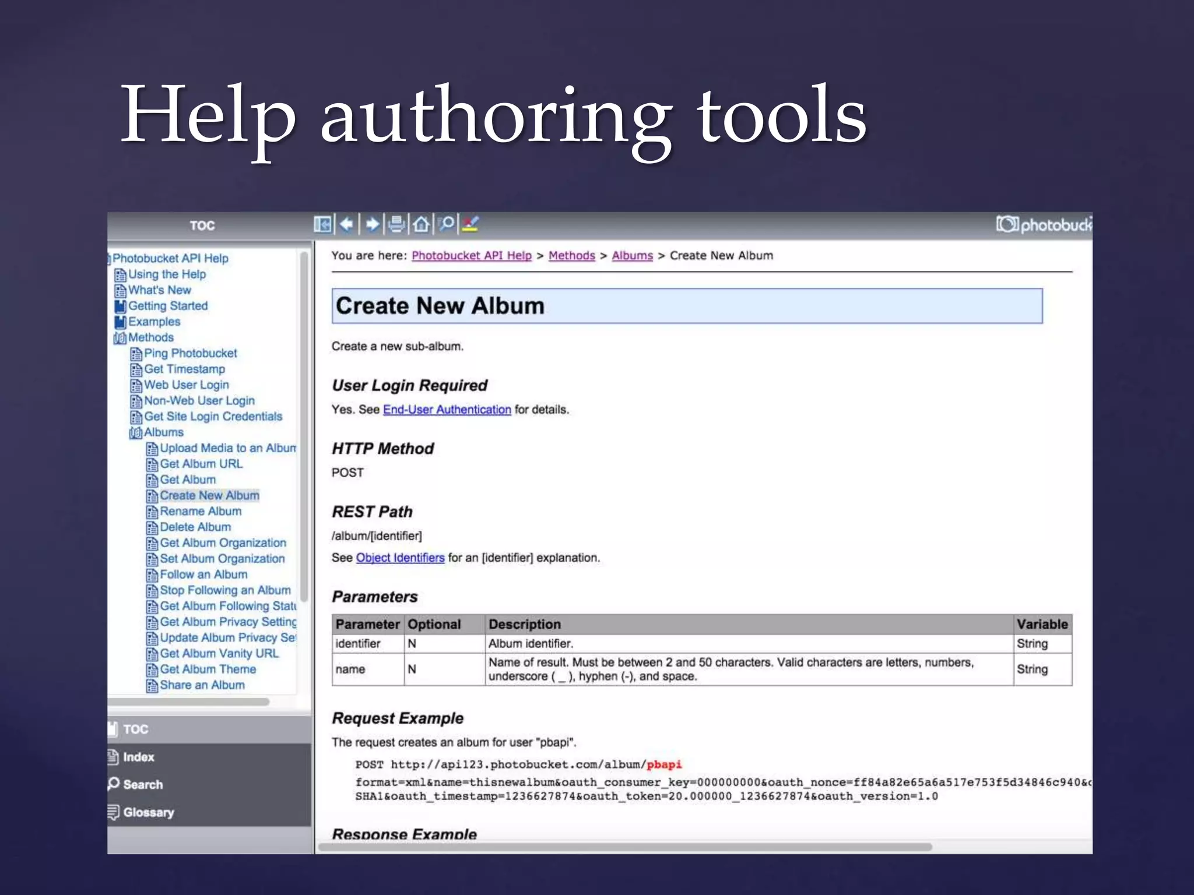Screen dimensions: 1194x895
Task: Follow the Object Identifiers link
Action: click(400, 558)
